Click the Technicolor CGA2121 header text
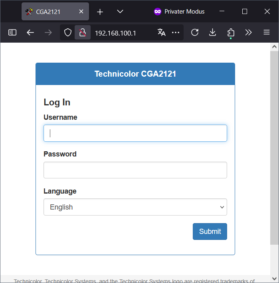279x283 pixels. [135, 74]
